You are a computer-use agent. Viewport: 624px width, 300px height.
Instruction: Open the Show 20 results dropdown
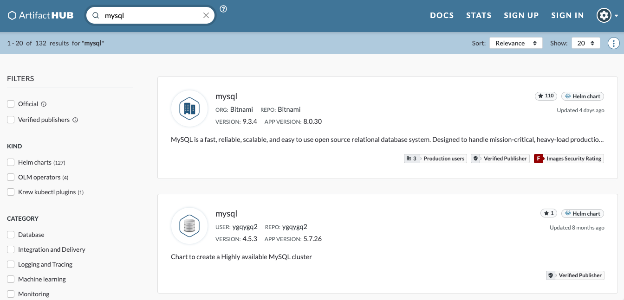tap(586, 43)
